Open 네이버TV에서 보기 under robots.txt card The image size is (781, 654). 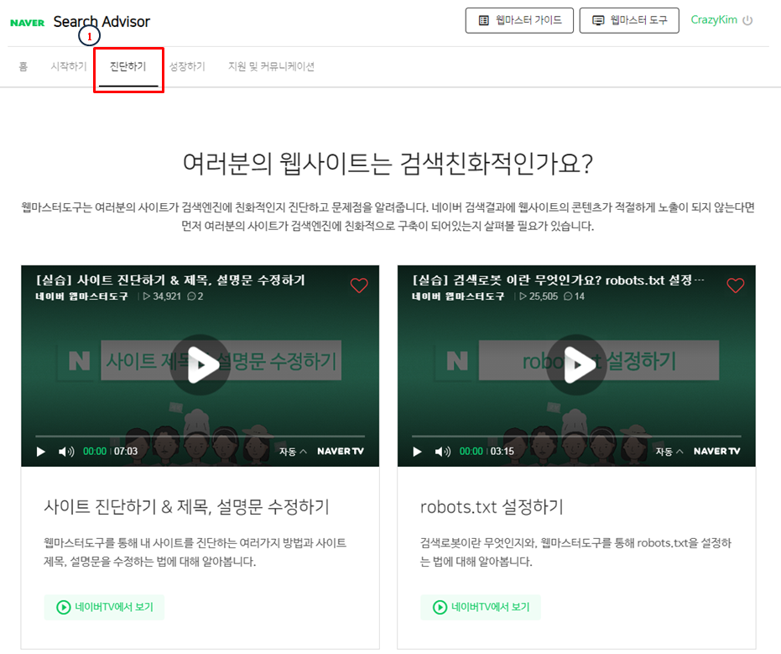point(481,607)
